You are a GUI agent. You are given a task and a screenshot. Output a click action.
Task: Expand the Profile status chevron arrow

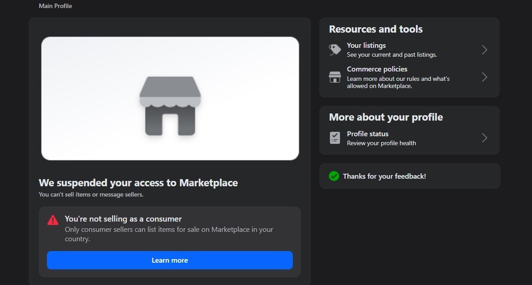click(485, 138)
